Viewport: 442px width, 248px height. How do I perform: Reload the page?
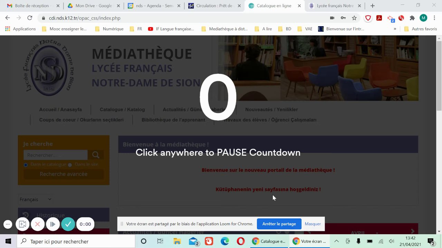pyautogui.click(x=30, y=18)
